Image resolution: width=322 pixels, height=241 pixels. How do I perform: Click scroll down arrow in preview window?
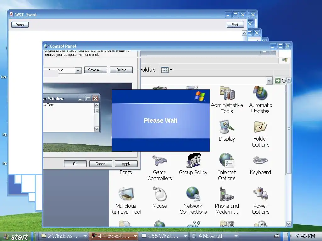tap(97, 129)
